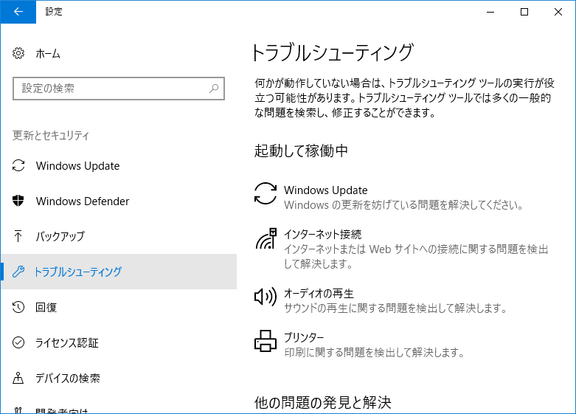Click the 起動して稼働中 heading
The image size is (576, 414).
301,151
